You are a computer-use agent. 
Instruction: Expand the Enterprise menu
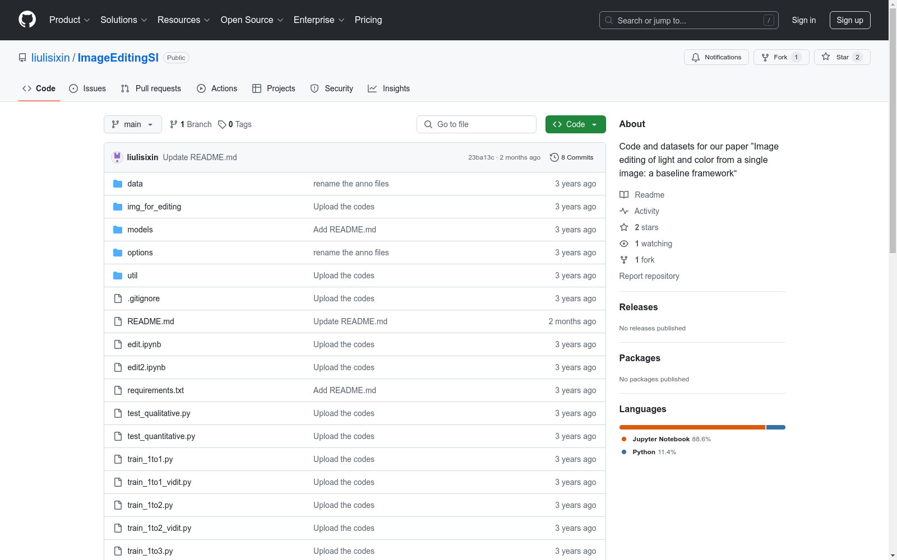319,20
